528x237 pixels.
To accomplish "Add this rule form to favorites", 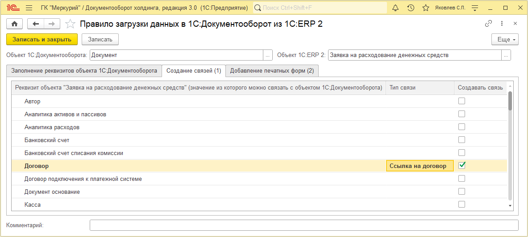I will point(70,24).
